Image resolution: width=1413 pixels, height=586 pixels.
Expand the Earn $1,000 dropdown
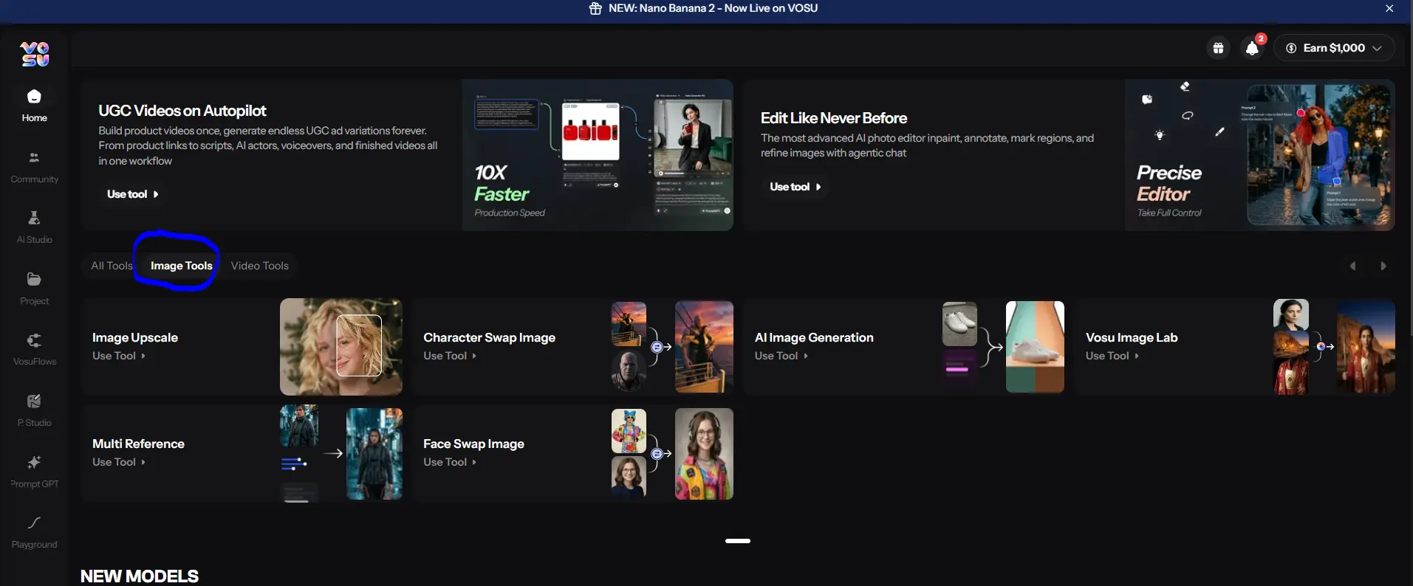pyautogui.click(x=1334, y=48)
